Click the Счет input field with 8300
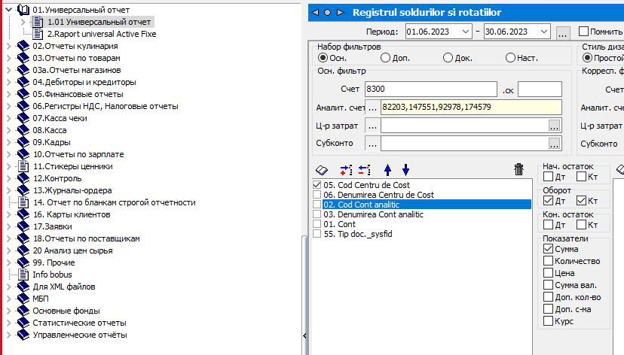 (431, 89)
